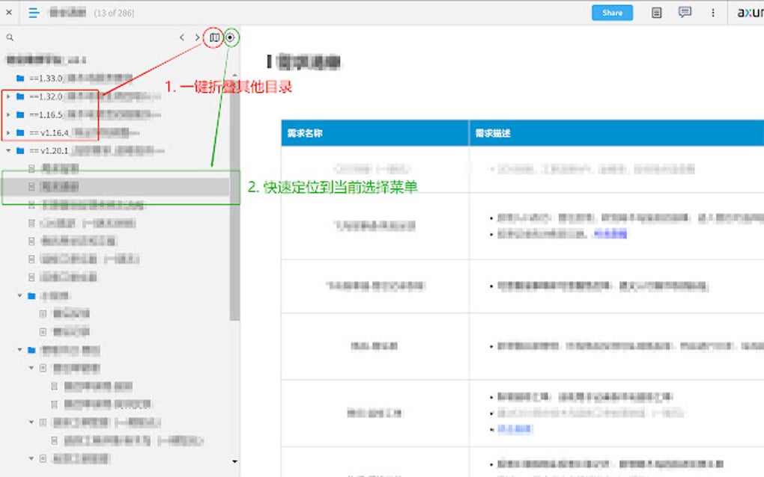The width and height of the screenshot is (764, 477).
Task: Click the search icon in the sidebar
Action: (9, 37)
